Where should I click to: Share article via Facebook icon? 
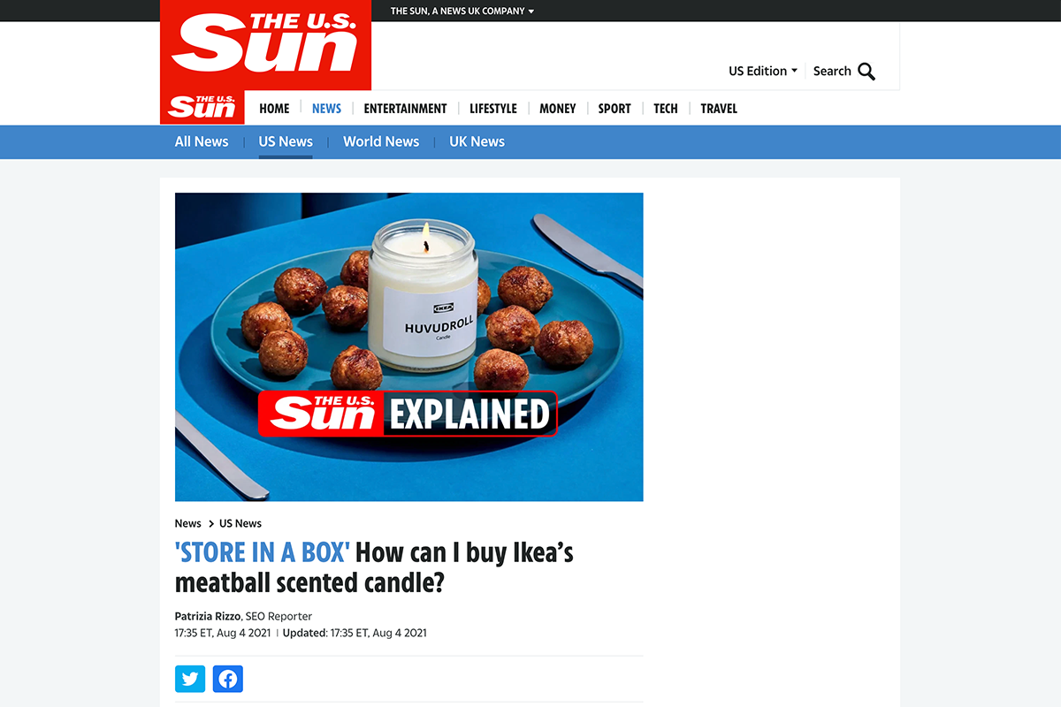tap(228, 679)
